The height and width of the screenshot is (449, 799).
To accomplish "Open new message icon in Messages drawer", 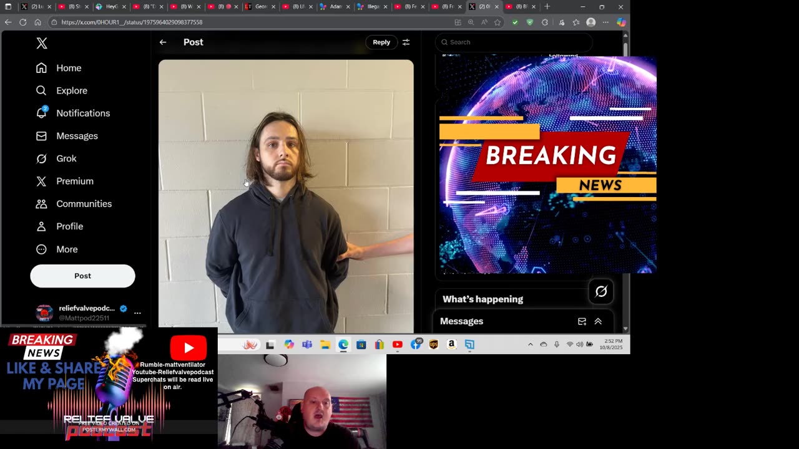I will pos(582,321).
